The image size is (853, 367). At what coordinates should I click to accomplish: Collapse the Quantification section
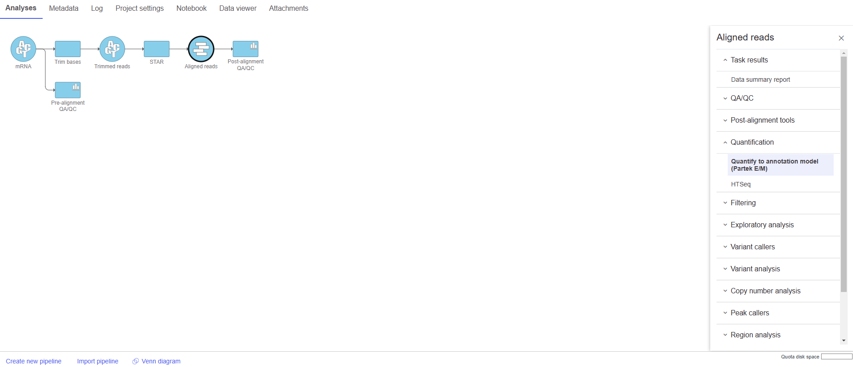tap(752, 142)
